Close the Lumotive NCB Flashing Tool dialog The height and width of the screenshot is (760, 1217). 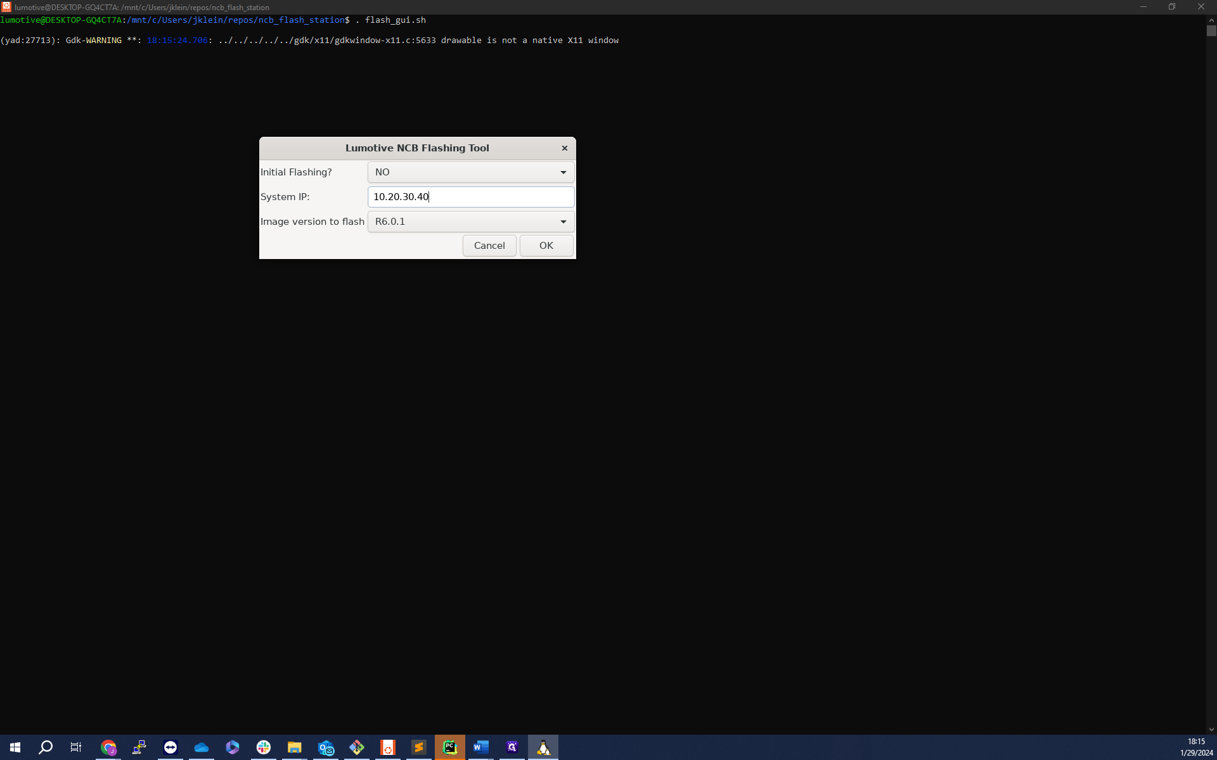(565, 148)
